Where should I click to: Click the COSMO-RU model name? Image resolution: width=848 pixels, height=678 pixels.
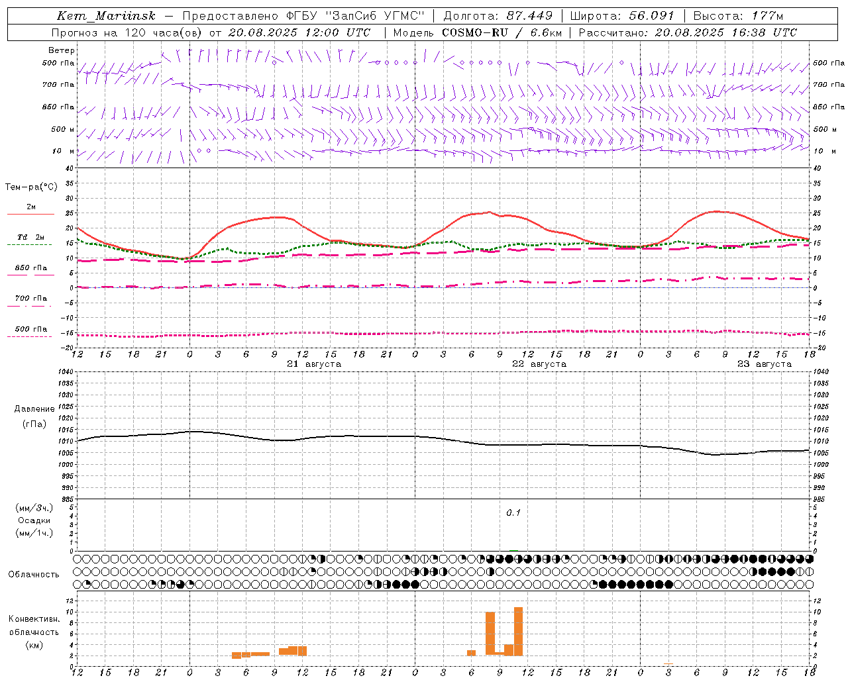(x=476, y=32)
